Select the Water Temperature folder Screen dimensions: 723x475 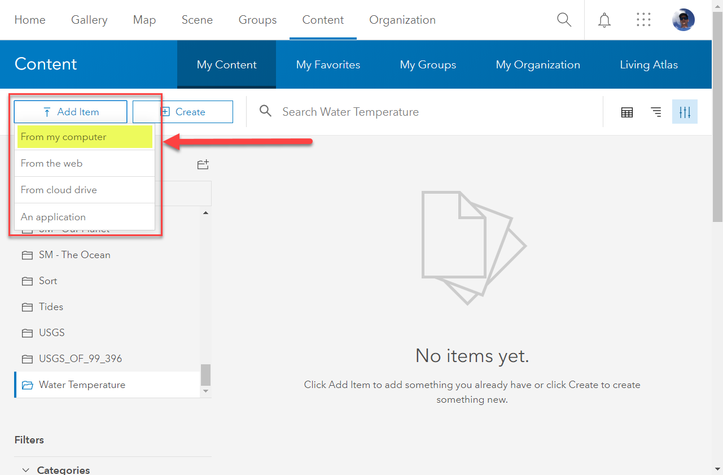pos(107,385)
